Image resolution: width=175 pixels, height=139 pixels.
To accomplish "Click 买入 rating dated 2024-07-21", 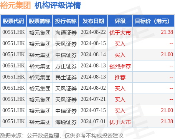I will pyautogui.click(x=120, y=100).
